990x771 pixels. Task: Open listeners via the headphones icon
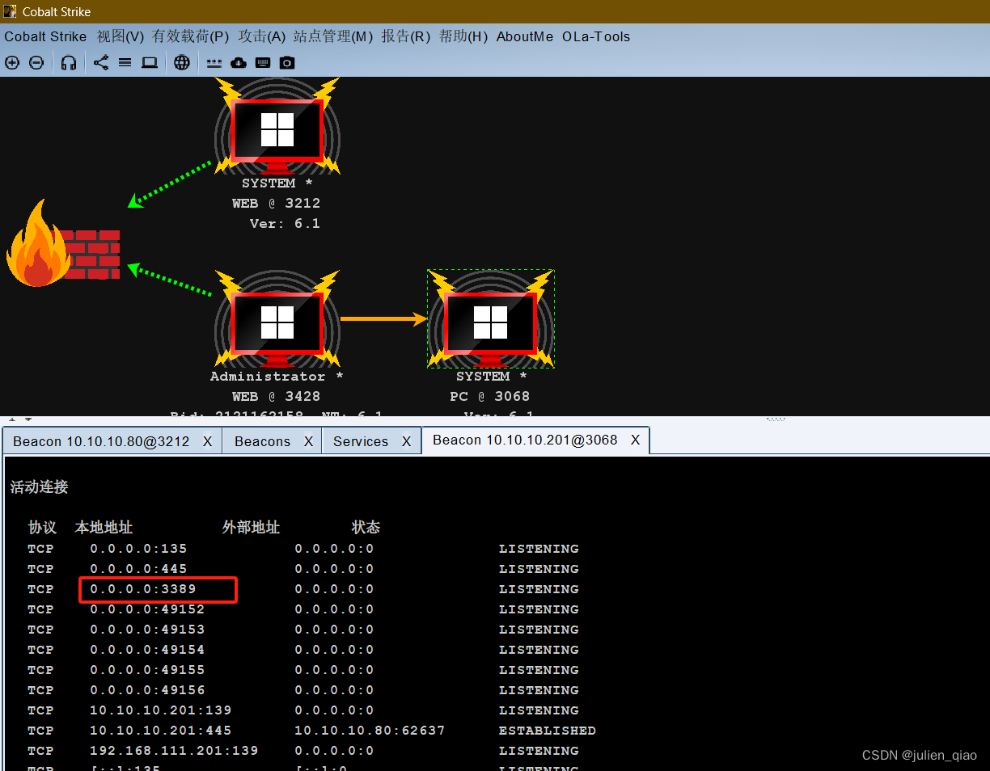[x=69, y=62]
